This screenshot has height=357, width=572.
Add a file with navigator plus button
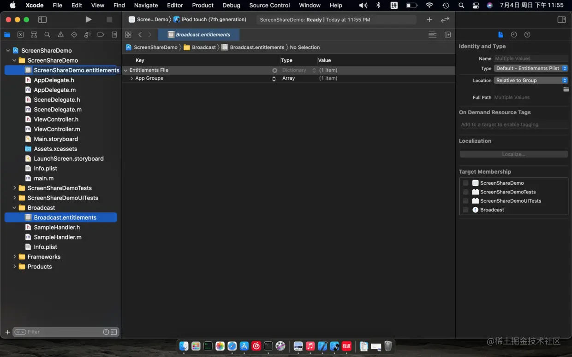[x=7, y=332]
